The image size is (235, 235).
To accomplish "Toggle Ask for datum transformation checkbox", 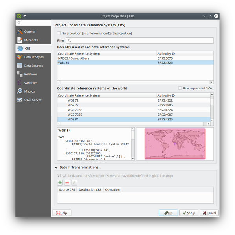I will (x=59, y=176).
